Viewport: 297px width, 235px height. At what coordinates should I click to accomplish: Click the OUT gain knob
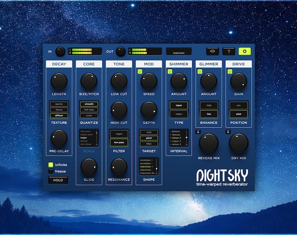click(x=121, y=51)
